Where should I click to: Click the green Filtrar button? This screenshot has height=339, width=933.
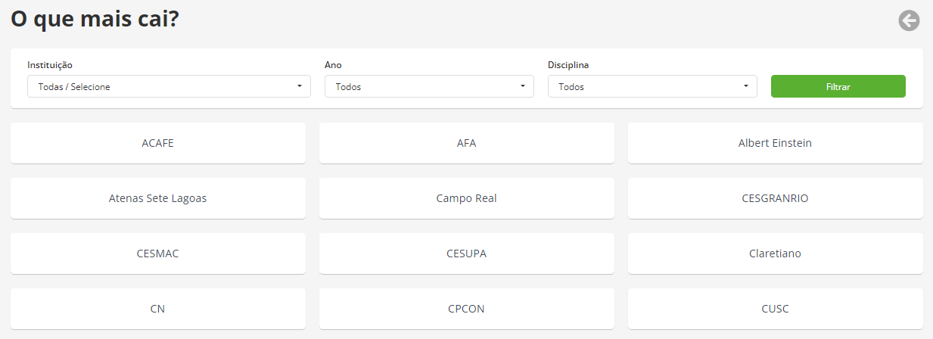(838, 86)
